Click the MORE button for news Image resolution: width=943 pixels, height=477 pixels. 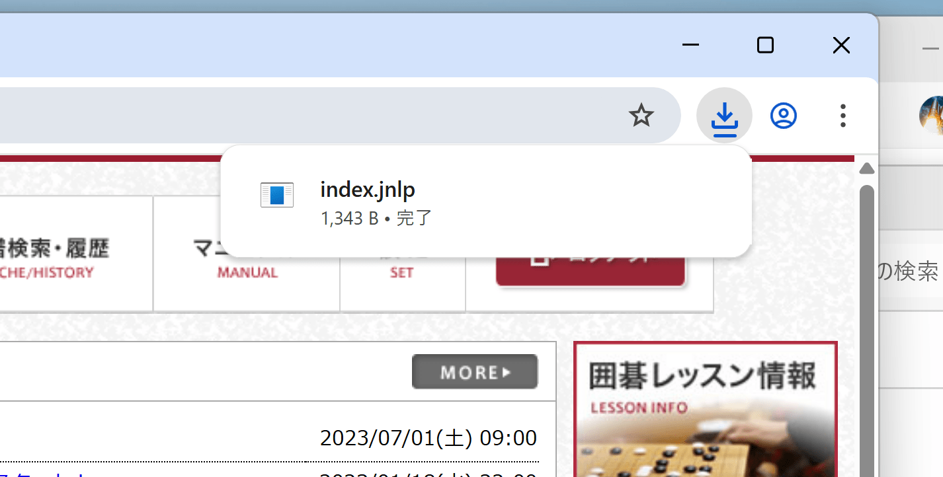[x=474, y=371]
